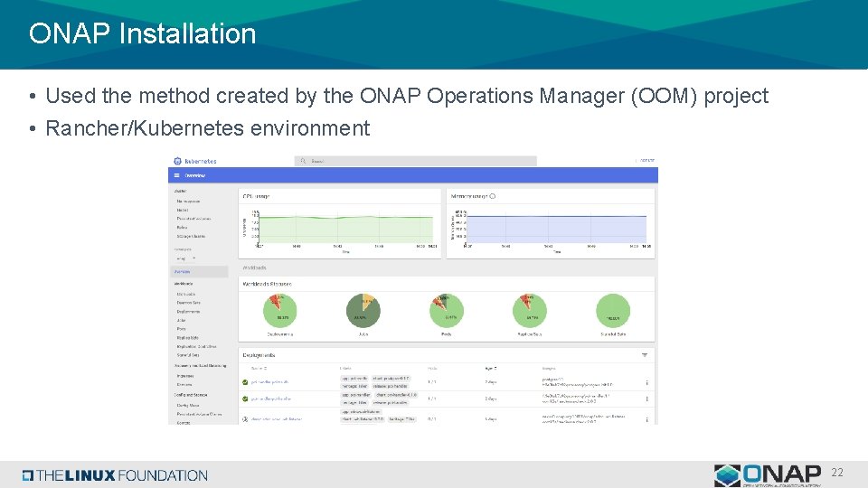Sort the Deployments table by Name column
Screen dimensions: 868x488
(259, 369)
